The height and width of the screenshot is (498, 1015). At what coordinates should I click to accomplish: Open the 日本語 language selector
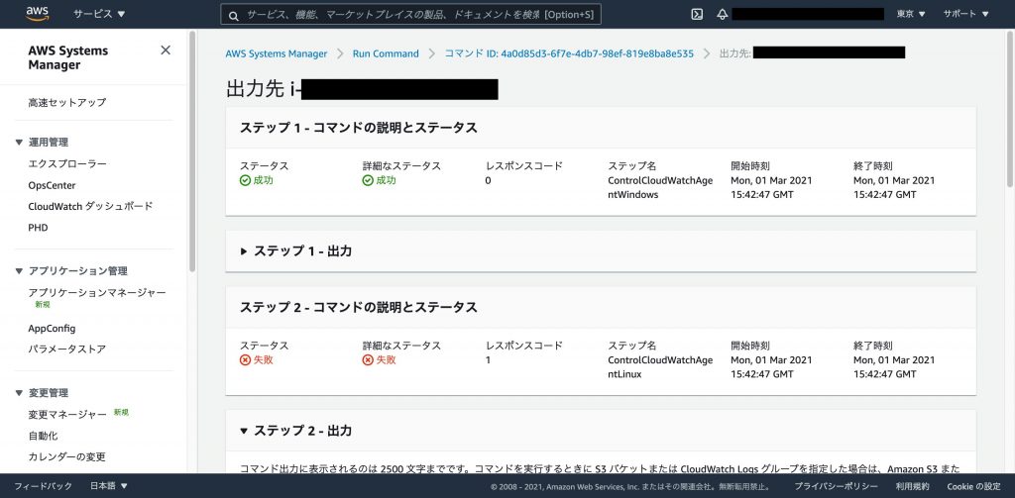pos(109,486)
